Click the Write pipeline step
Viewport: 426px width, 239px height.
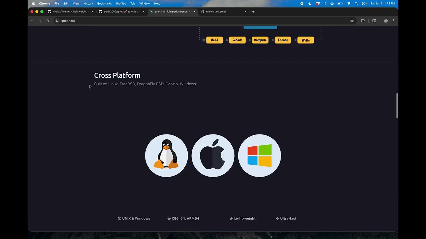(x=306, y=40)
